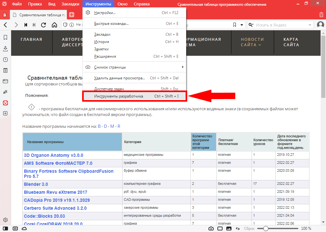Click the Capture page camera icon in status bar
Viewport: 326px width, 232px height.
211,228
